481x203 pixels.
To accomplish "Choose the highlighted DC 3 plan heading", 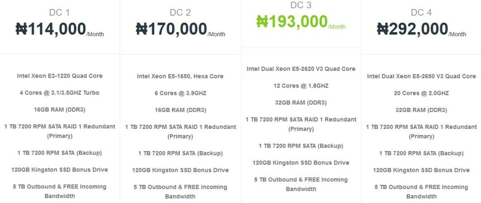I will pos(301,5).
